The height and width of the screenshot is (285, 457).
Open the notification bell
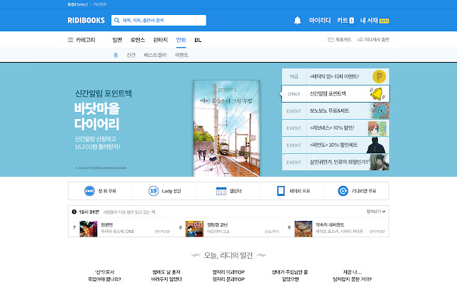(297, 21)
